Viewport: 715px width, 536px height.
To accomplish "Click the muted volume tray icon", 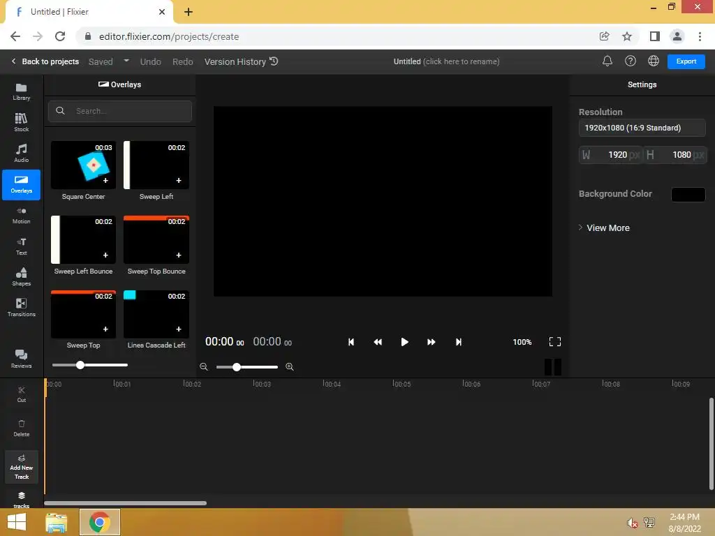I will [632, 523].
